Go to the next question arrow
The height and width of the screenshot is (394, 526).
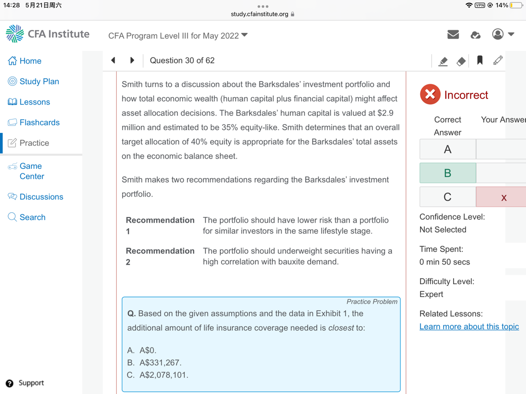(x=132, y=61)
